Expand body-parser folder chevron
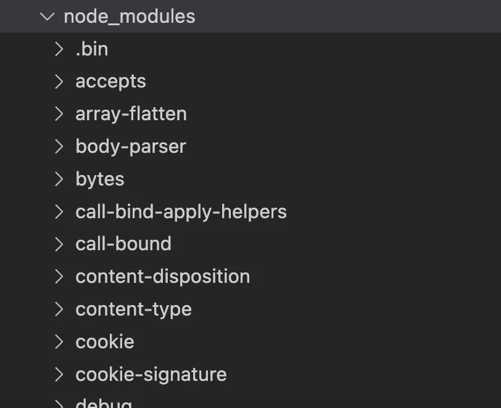The height and width of the screenshot is (408, 501). (x=59, y=147)
